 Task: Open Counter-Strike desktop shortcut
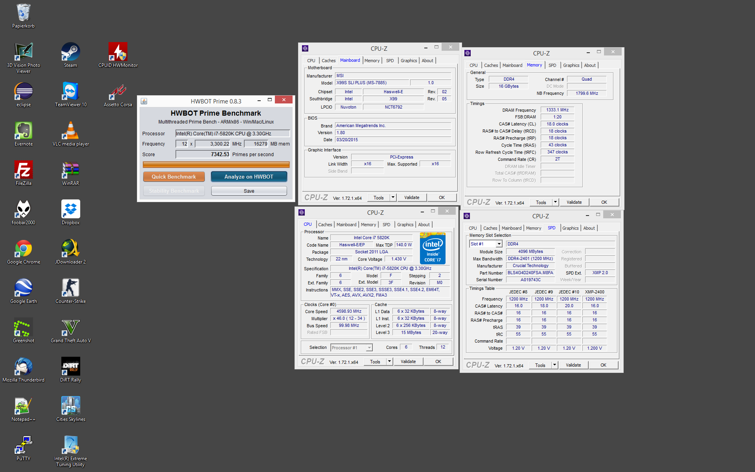pos(70,291)
